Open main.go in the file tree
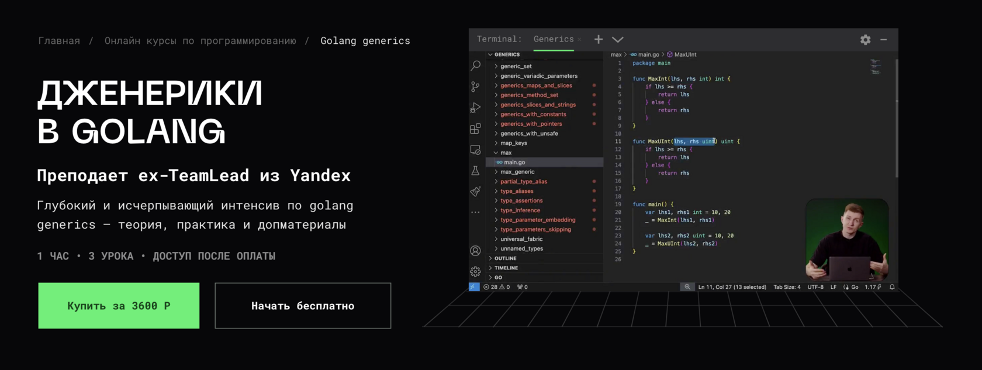This screenshot has width=982, height=370. click(514, 162)
